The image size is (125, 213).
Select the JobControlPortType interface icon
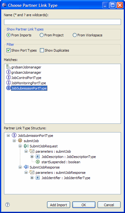(x=9, y=78)
